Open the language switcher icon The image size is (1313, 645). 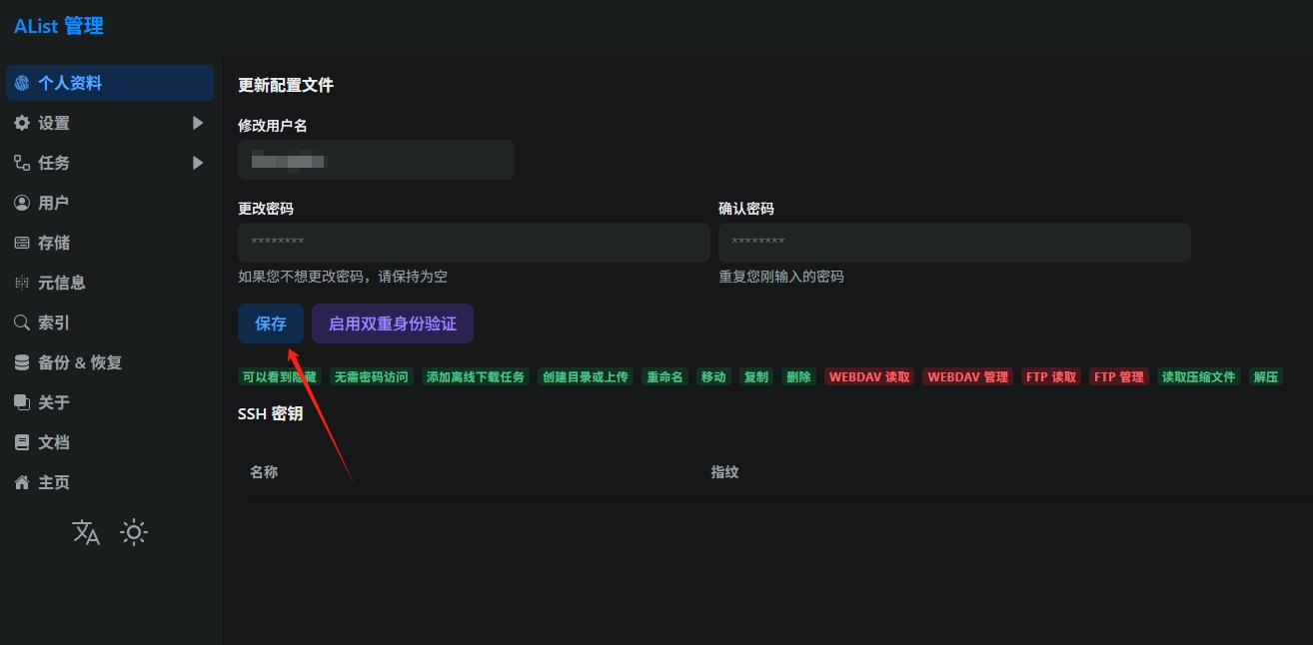click(x=87, y=532)
